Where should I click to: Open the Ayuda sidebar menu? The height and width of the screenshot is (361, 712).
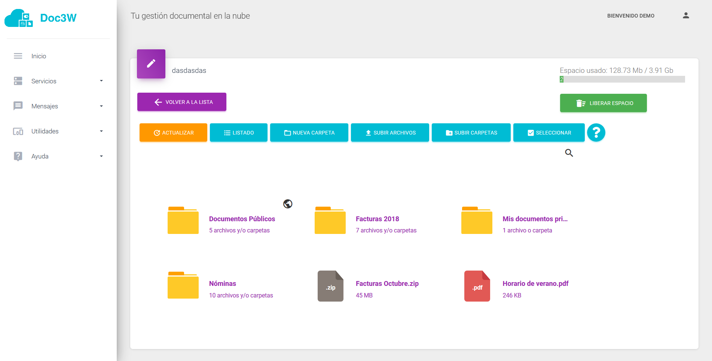(40, 156)
